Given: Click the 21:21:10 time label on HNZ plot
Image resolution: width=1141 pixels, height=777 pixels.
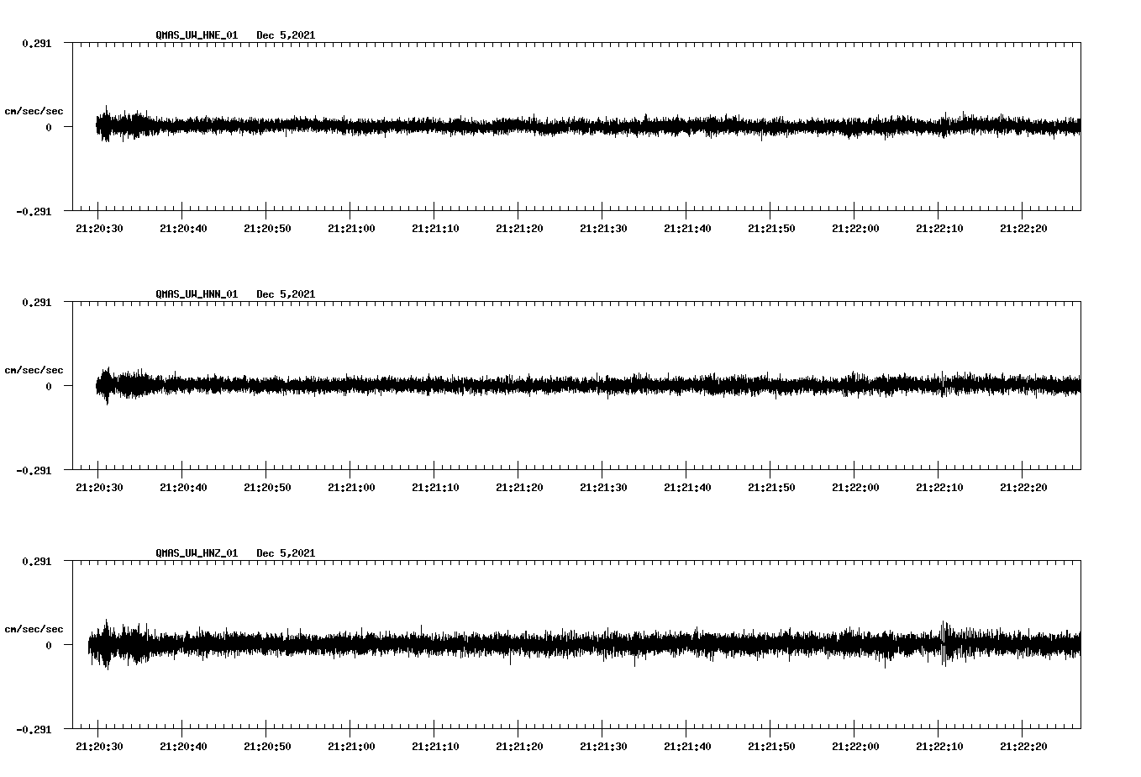Looking at the screenshot, I should [x=435, y=747].
